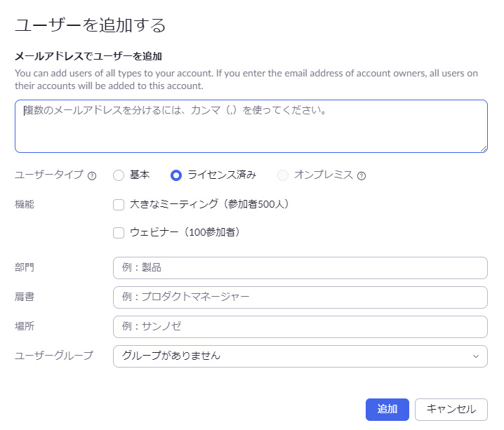Select the 基本 radio button

[119, 175]
